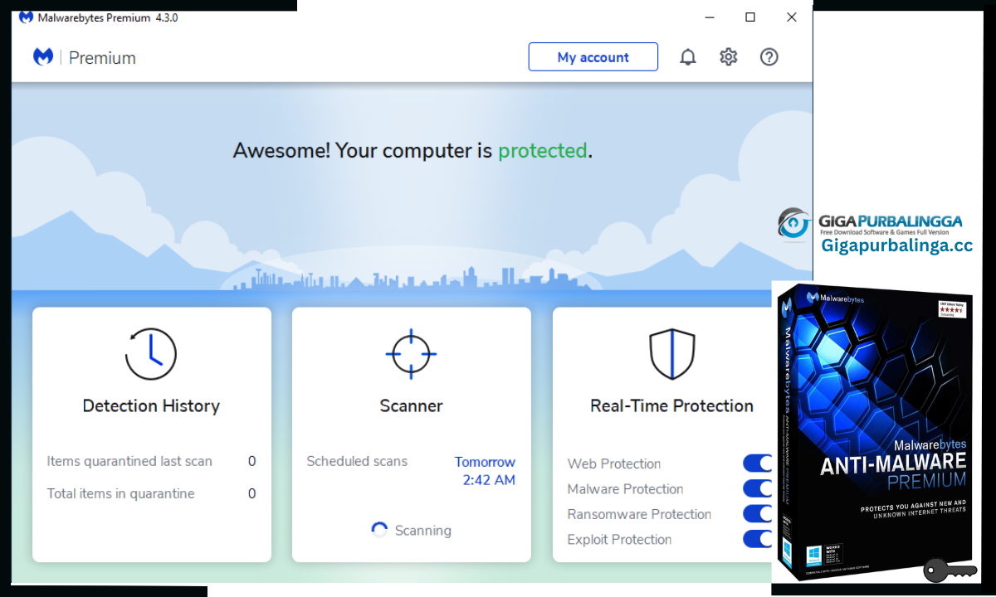Click the Malwarebytes Premium 4.3.0 window title
This screenshot has width=996, height=597.
coord(108,17)
